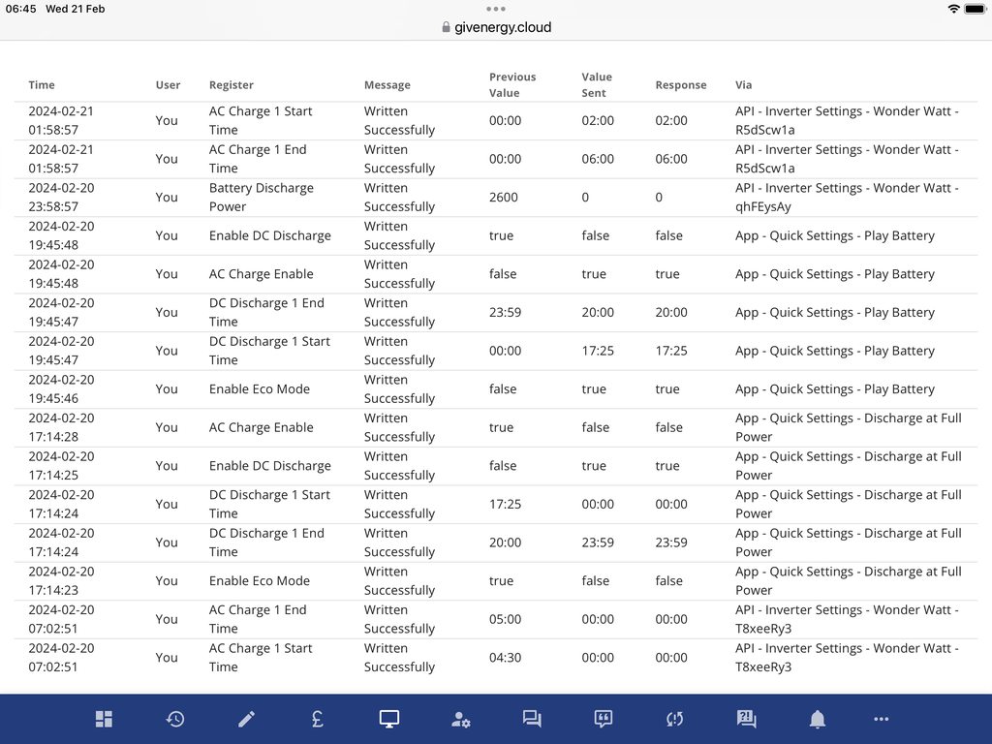Select the Battery Discharge Power register row
This screenshot has width=992, height=744.
262,198
